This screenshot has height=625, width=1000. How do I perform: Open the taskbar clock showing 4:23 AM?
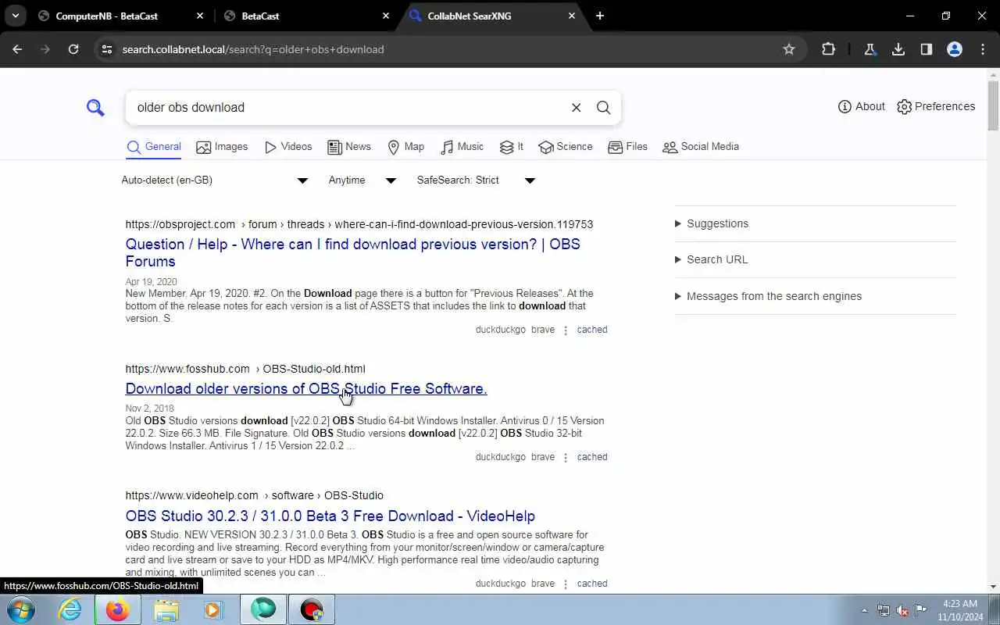coord(960,610)
